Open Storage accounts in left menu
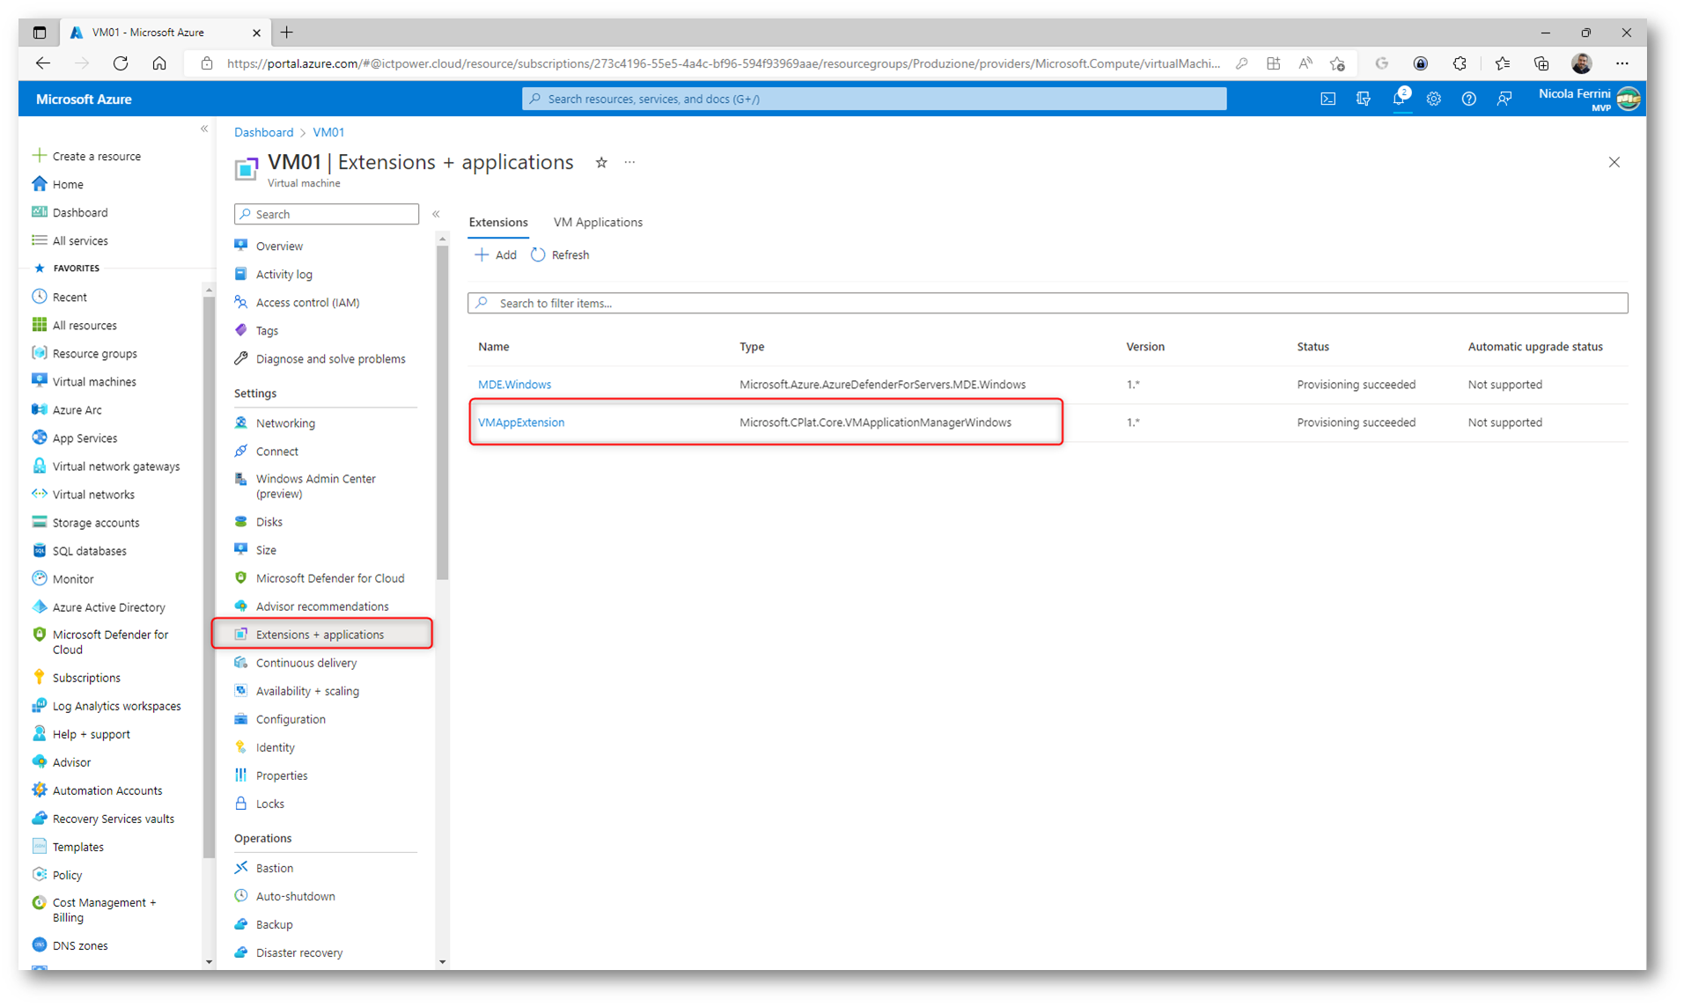 [x=95, y=523]
